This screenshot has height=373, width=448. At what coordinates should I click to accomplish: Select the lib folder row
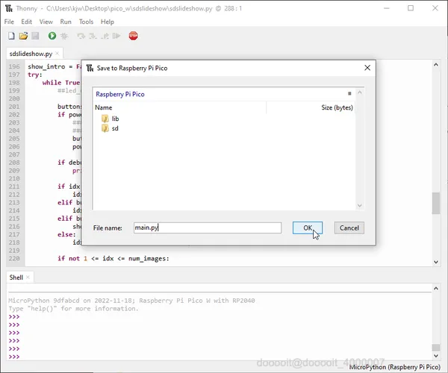click(x=224, y=119)
